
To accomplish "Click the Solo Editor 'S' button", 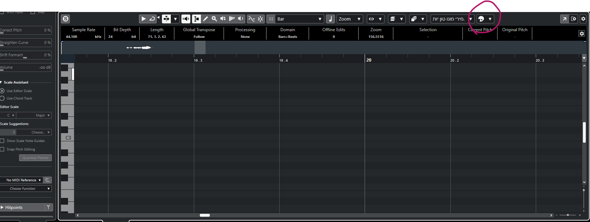I will pyautogui.click(x=66, y=19).
